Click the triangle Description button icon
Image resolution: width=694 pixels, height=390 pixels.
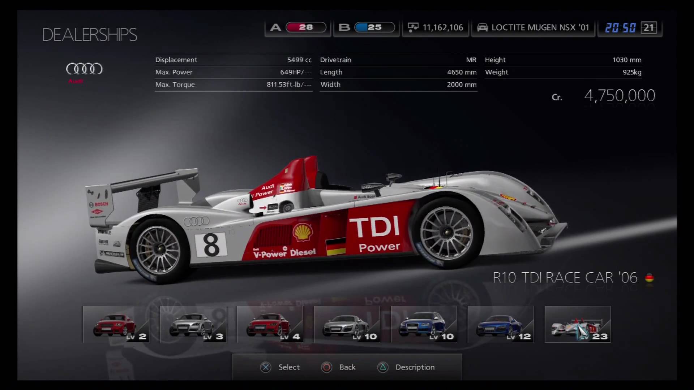pyautogui.click(x=383, y=367)
